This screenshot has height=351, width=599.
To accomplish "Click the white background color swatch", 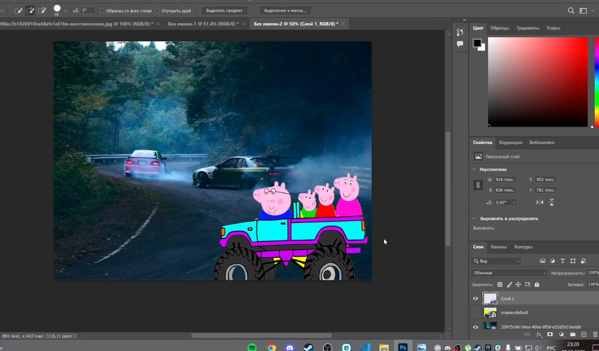I will click(x=483, y=48).
